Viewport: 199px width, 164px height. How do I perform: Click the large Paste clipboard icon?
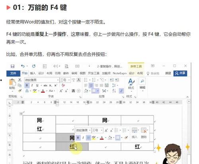pos(12,82)
